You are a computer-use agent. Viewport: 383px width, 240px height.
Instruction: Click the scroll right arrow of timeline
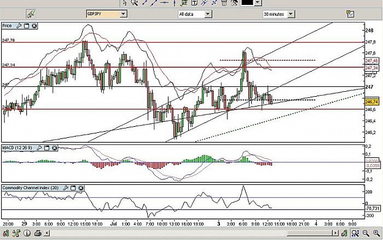click(336, 233)
